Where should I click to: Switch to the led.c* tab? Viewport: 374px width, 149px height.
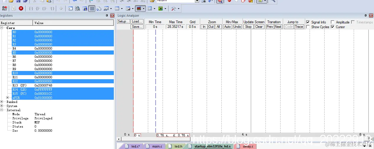pos(133,146)
